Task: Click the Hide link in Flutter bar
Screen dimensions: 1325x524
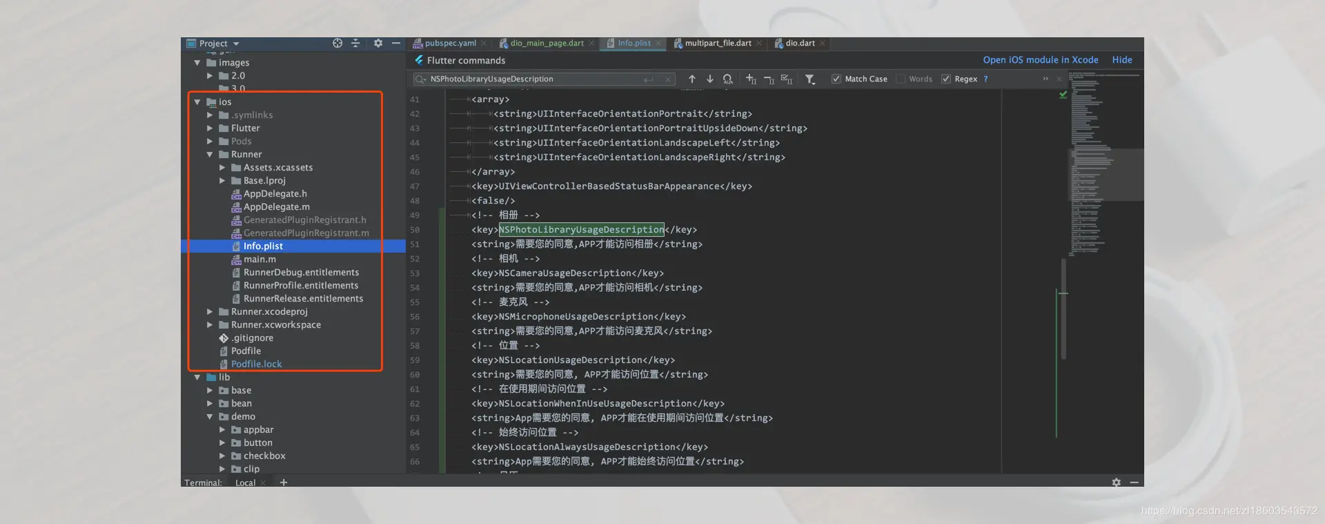Action: tap(1122, 60)
